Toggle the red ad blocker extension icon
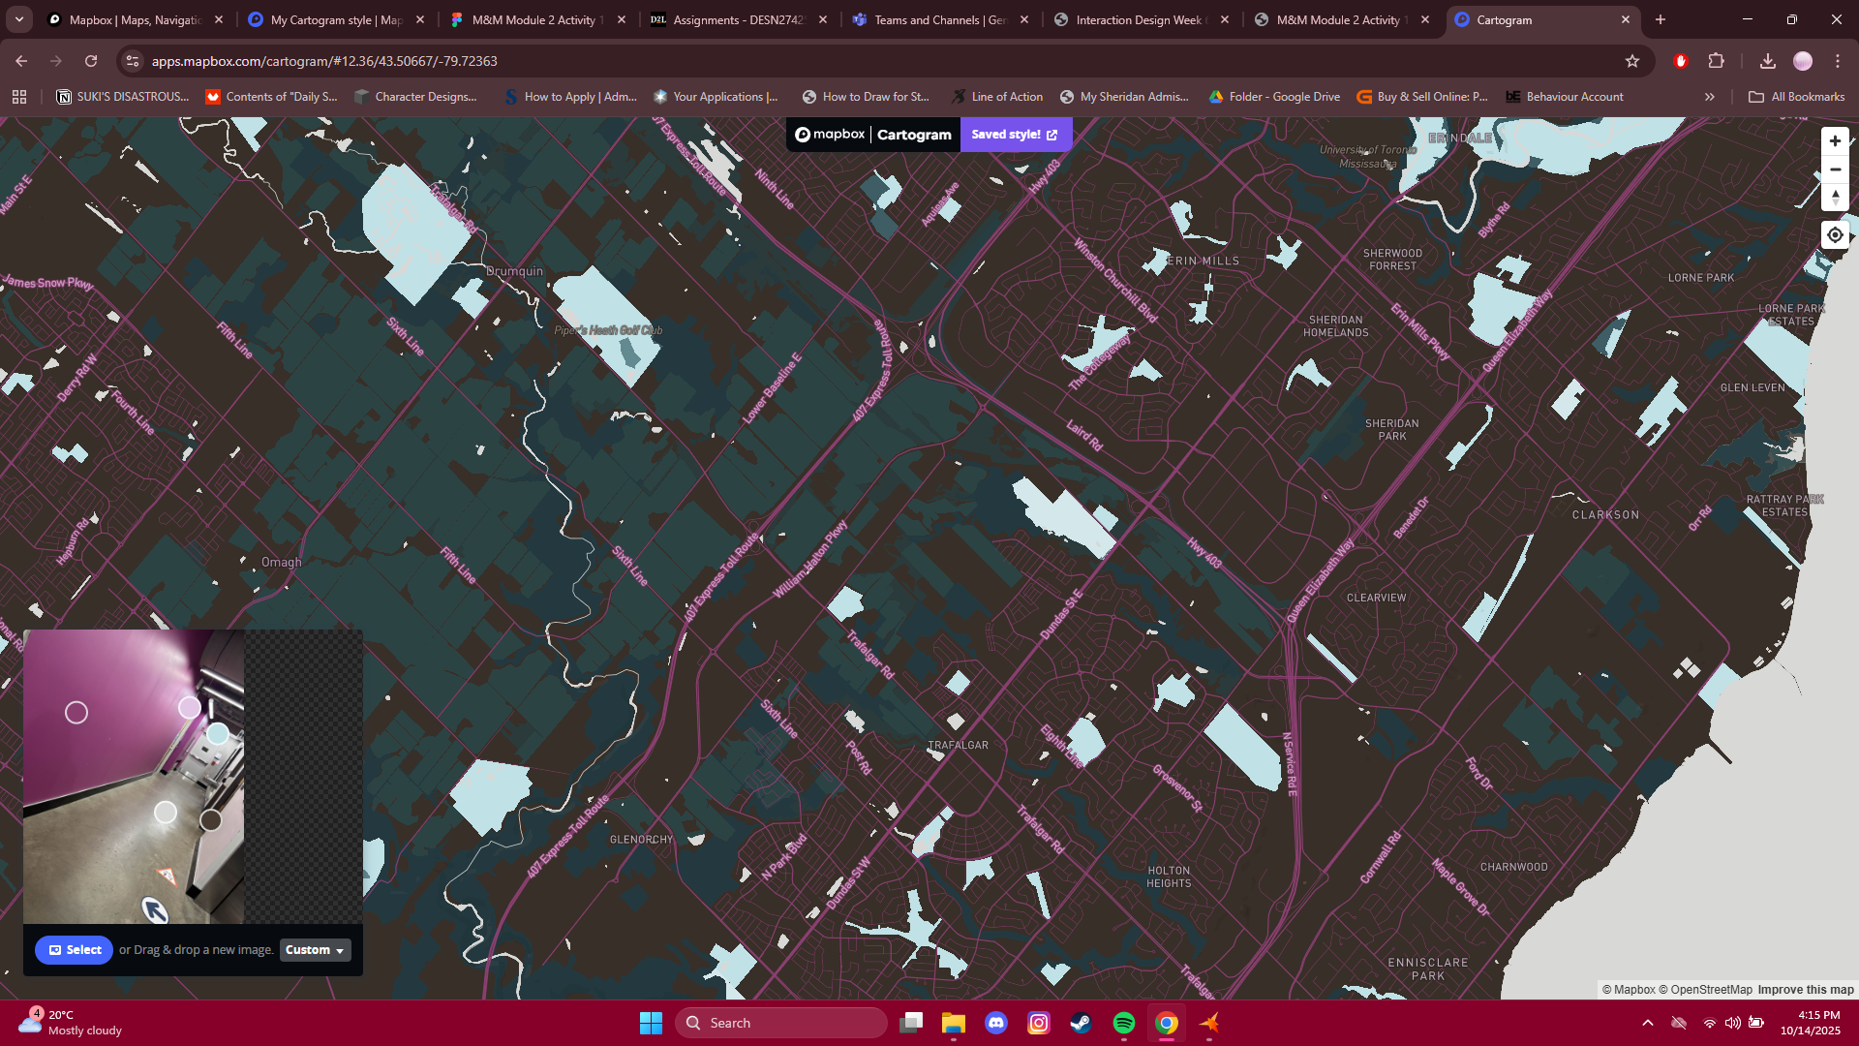Screen dimensions: 1859x1046 coord(1681,60)
